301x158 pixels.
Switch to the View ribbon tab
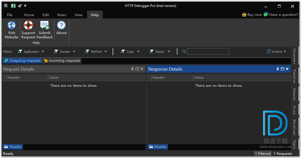tap(78, 15)
